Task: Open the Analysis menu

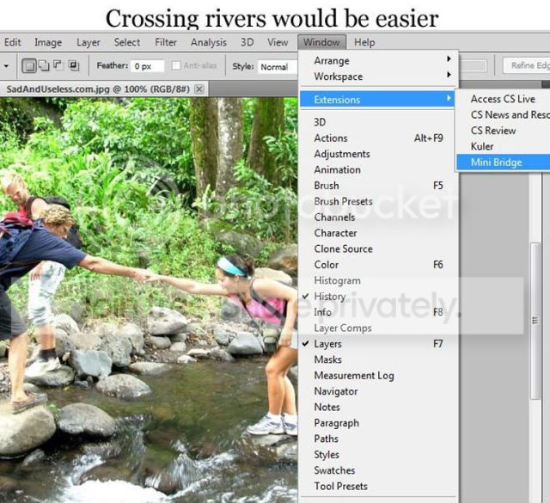Action: click(x=209, y=42)
